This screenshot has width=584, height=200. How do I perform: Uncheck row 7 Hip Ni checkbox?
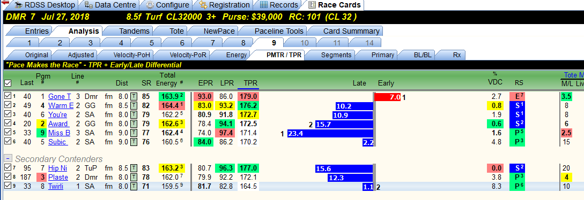(8, 168)
